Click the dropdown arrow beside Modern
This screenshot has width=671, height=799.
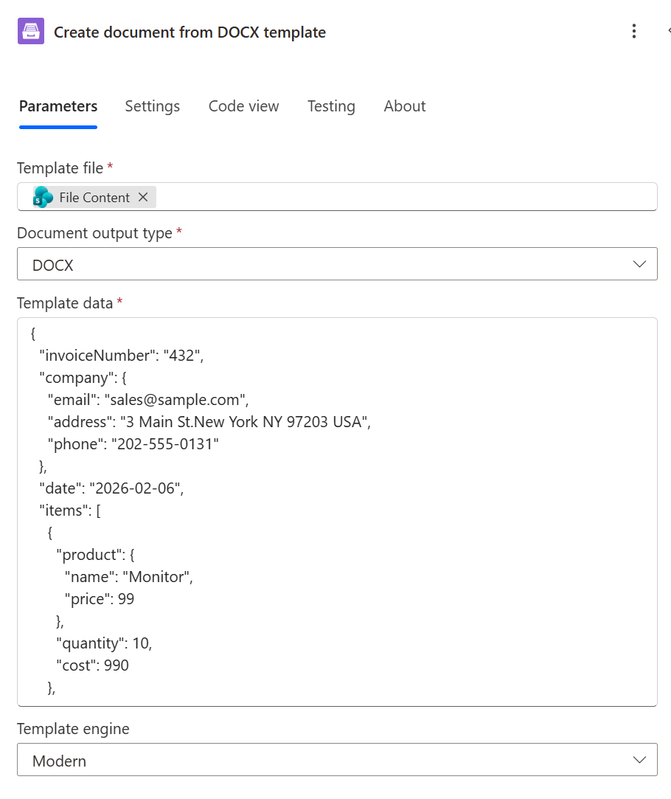[x=640, y=759]
